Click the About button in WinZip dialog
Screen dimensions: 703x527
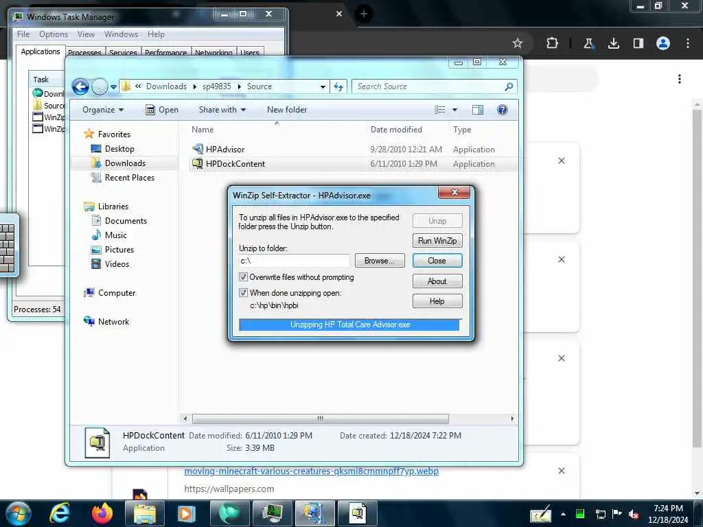[437, 281]
